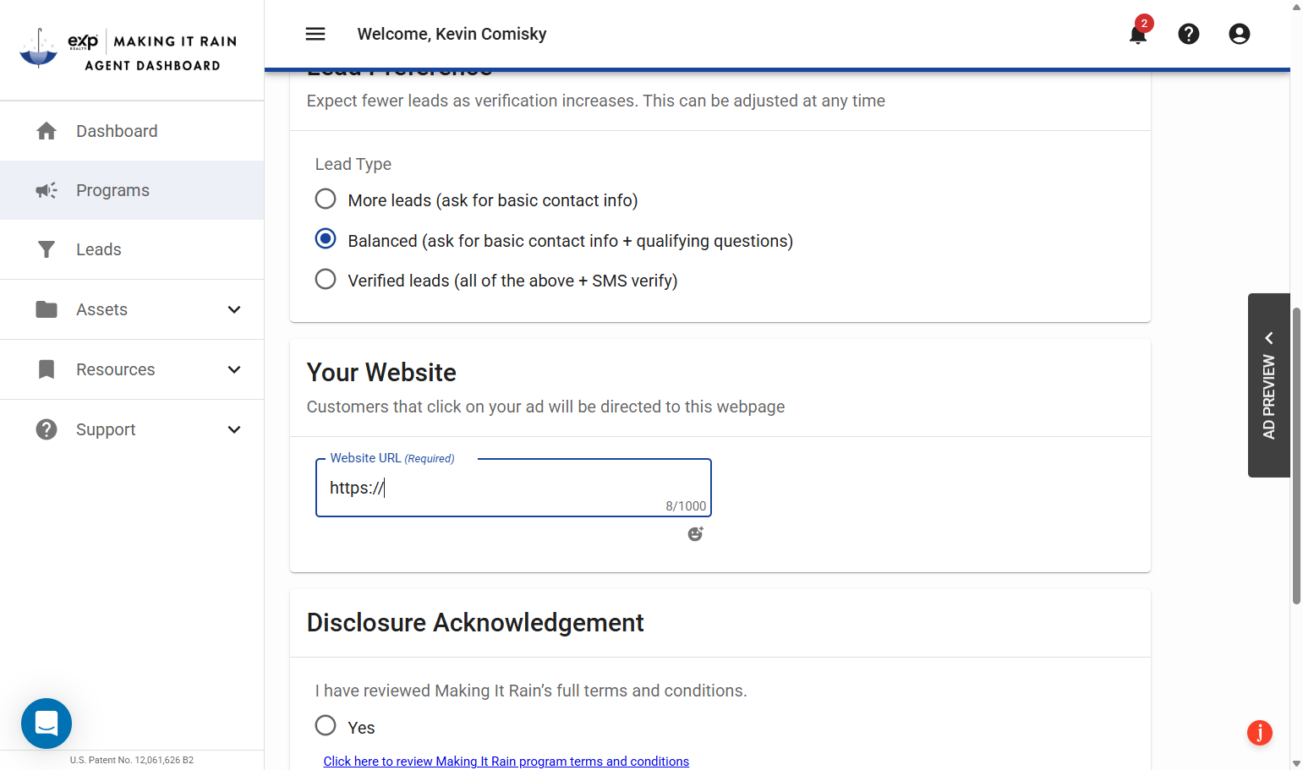Open the user account profile icon
Viewport: 1303px width, 770px height.
click(1240, 34)
